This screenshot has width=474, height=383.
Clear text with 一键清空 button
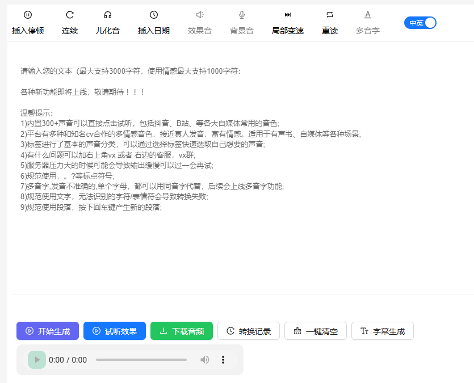point(315,331)
